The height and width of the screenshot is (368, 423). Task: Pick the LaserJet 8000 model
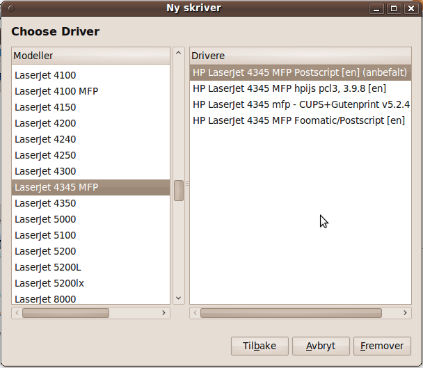(45, 299)
